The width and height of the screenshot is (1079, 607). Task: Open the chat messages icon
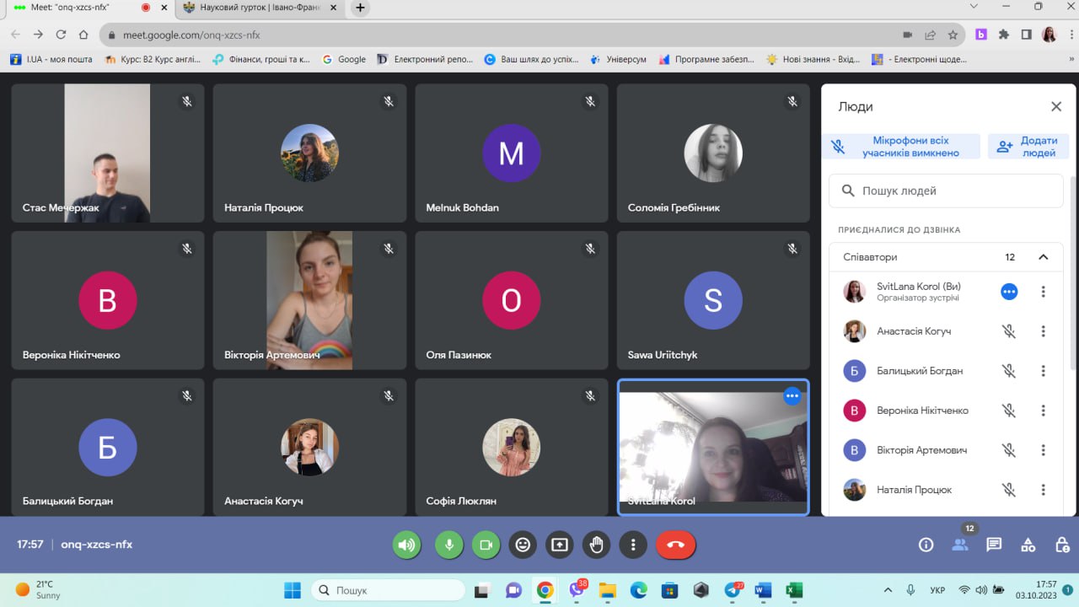point(994,545)
